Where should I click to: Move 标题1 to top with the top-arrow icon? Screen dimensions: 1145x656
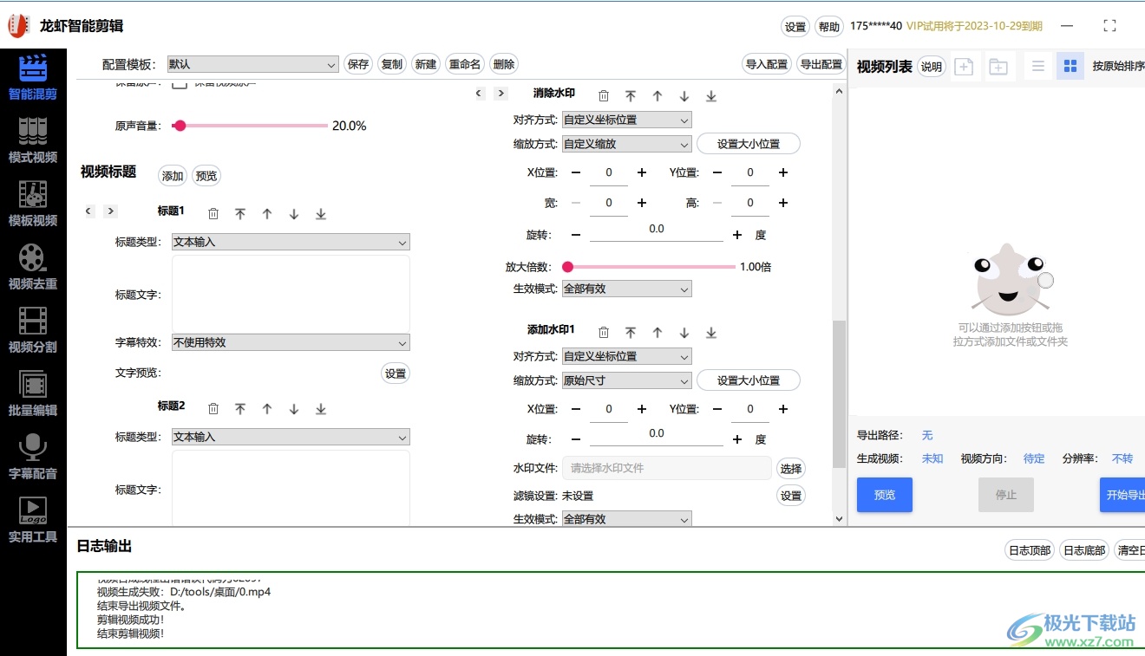[240, 214]
